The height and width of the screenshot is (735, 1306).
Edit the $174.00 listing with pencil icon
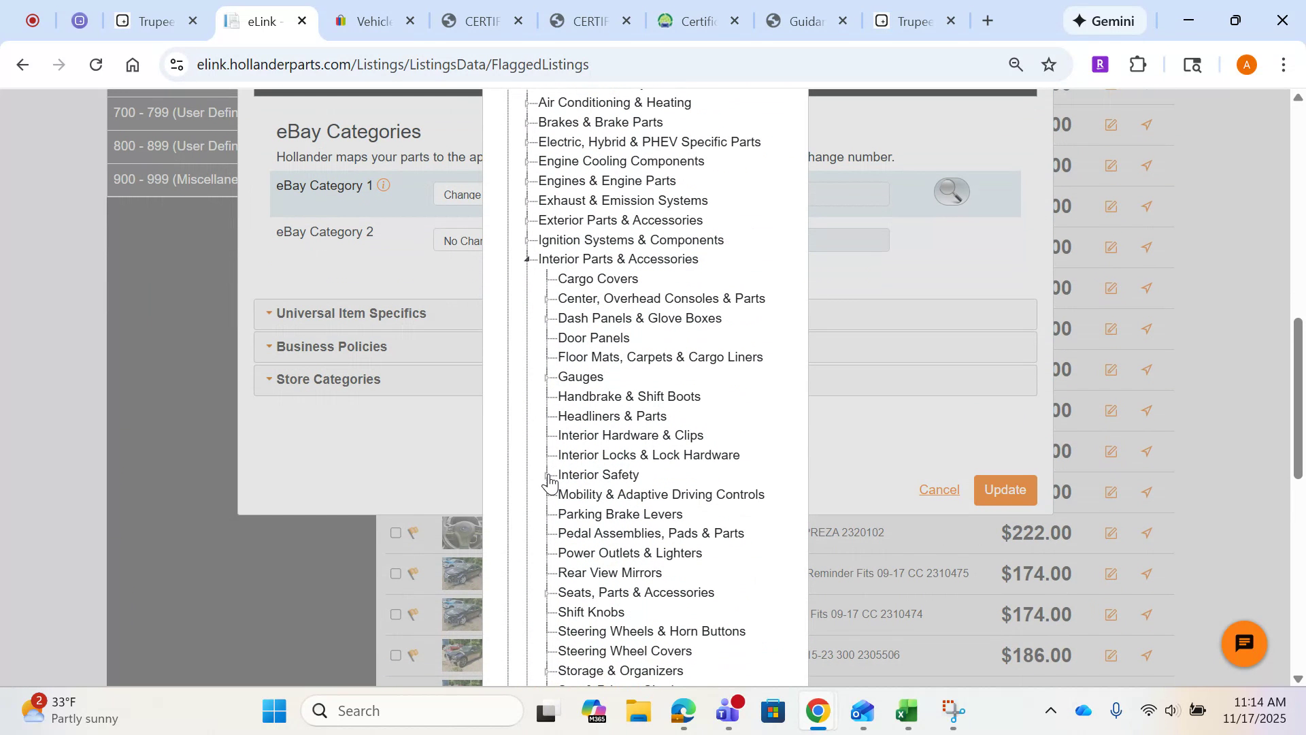pos(1111,615)
